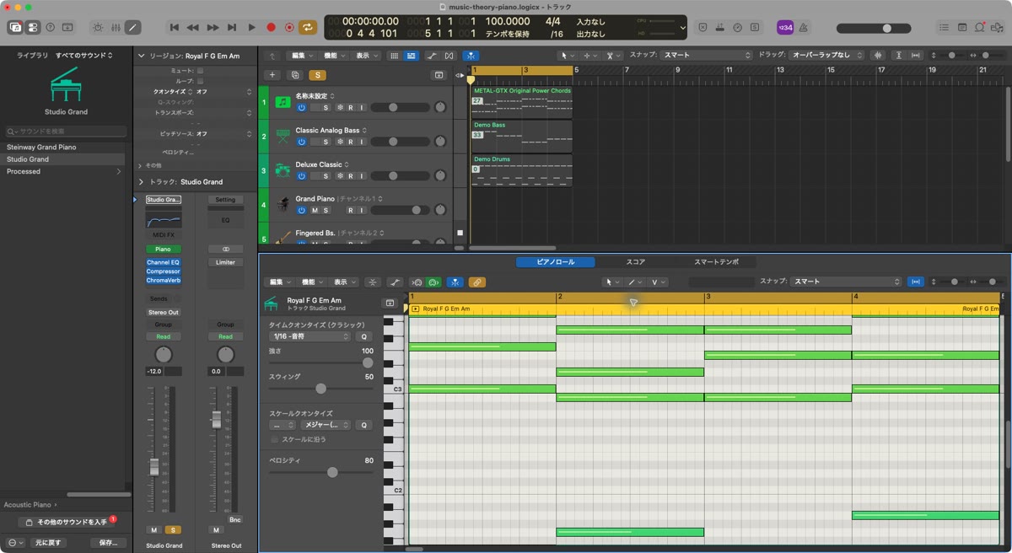Click the add new track plus button
The image size is (1012, 553).
pos(272,75)
